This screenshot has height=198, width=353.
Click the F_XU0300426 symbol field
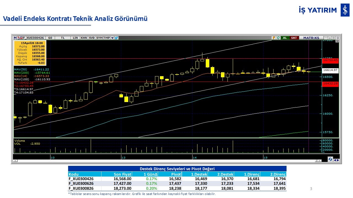(x=33, y=38)
